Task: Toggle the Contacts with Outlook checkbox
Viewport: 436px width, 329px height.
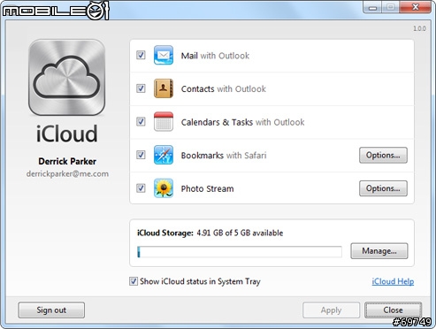Action: click(x=141, y=88)
